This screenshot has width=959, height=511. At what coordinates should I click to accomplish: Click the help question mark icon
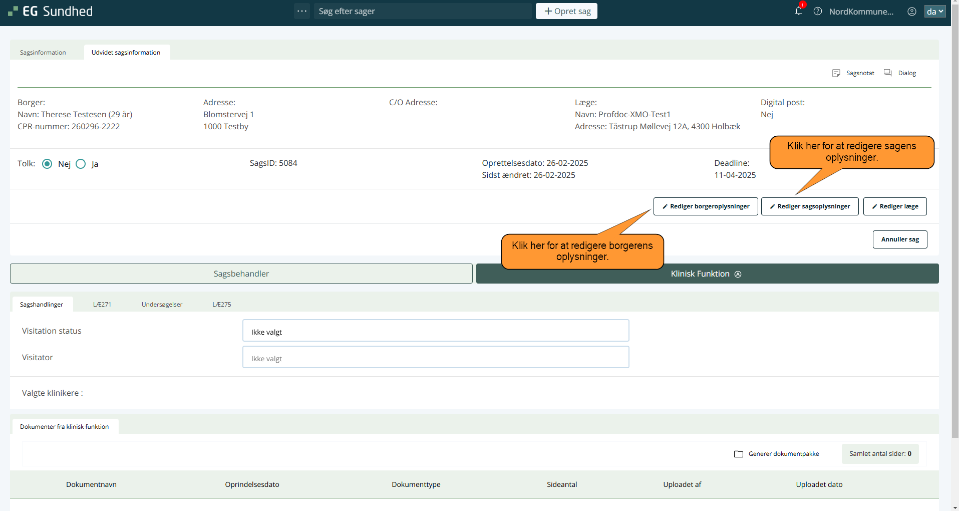817,11
